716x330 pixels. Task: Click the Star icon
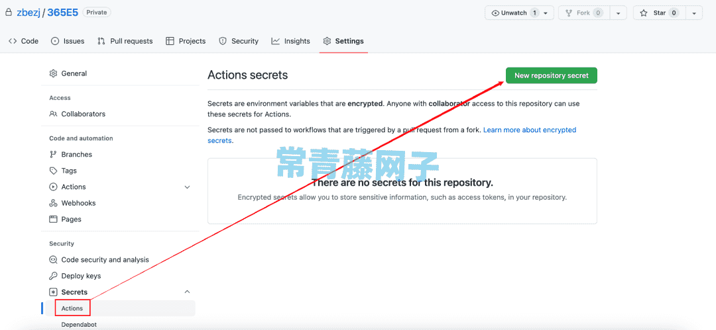coord(644,13)
